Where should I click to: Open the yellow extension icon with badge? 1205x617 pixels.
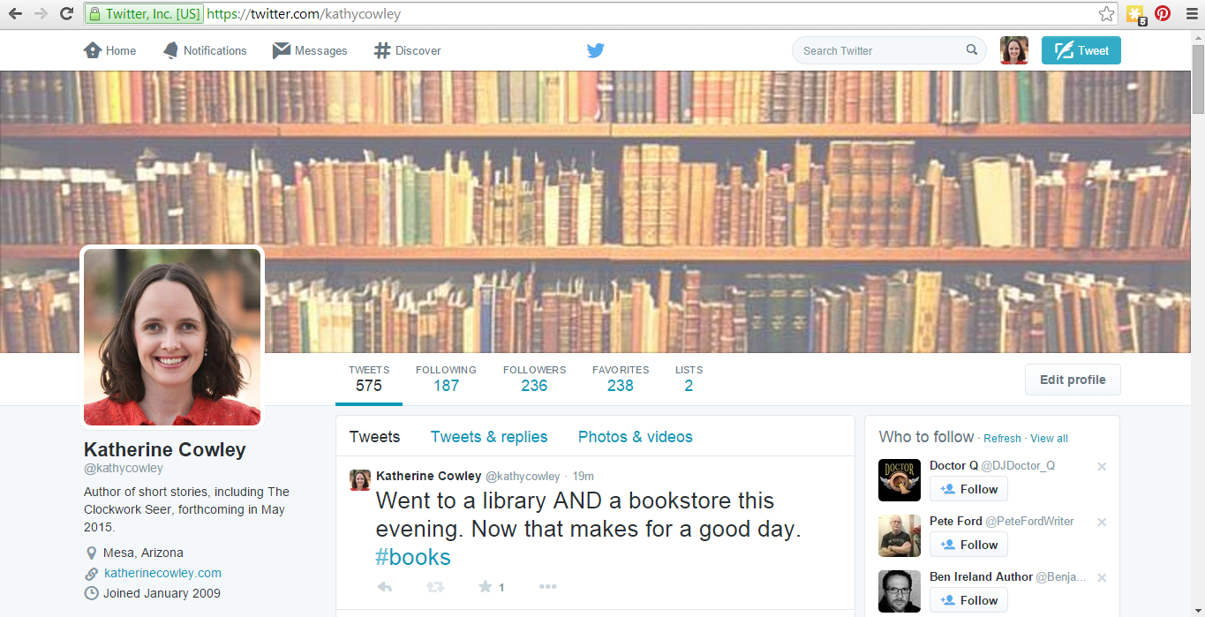coord(1136,14)
